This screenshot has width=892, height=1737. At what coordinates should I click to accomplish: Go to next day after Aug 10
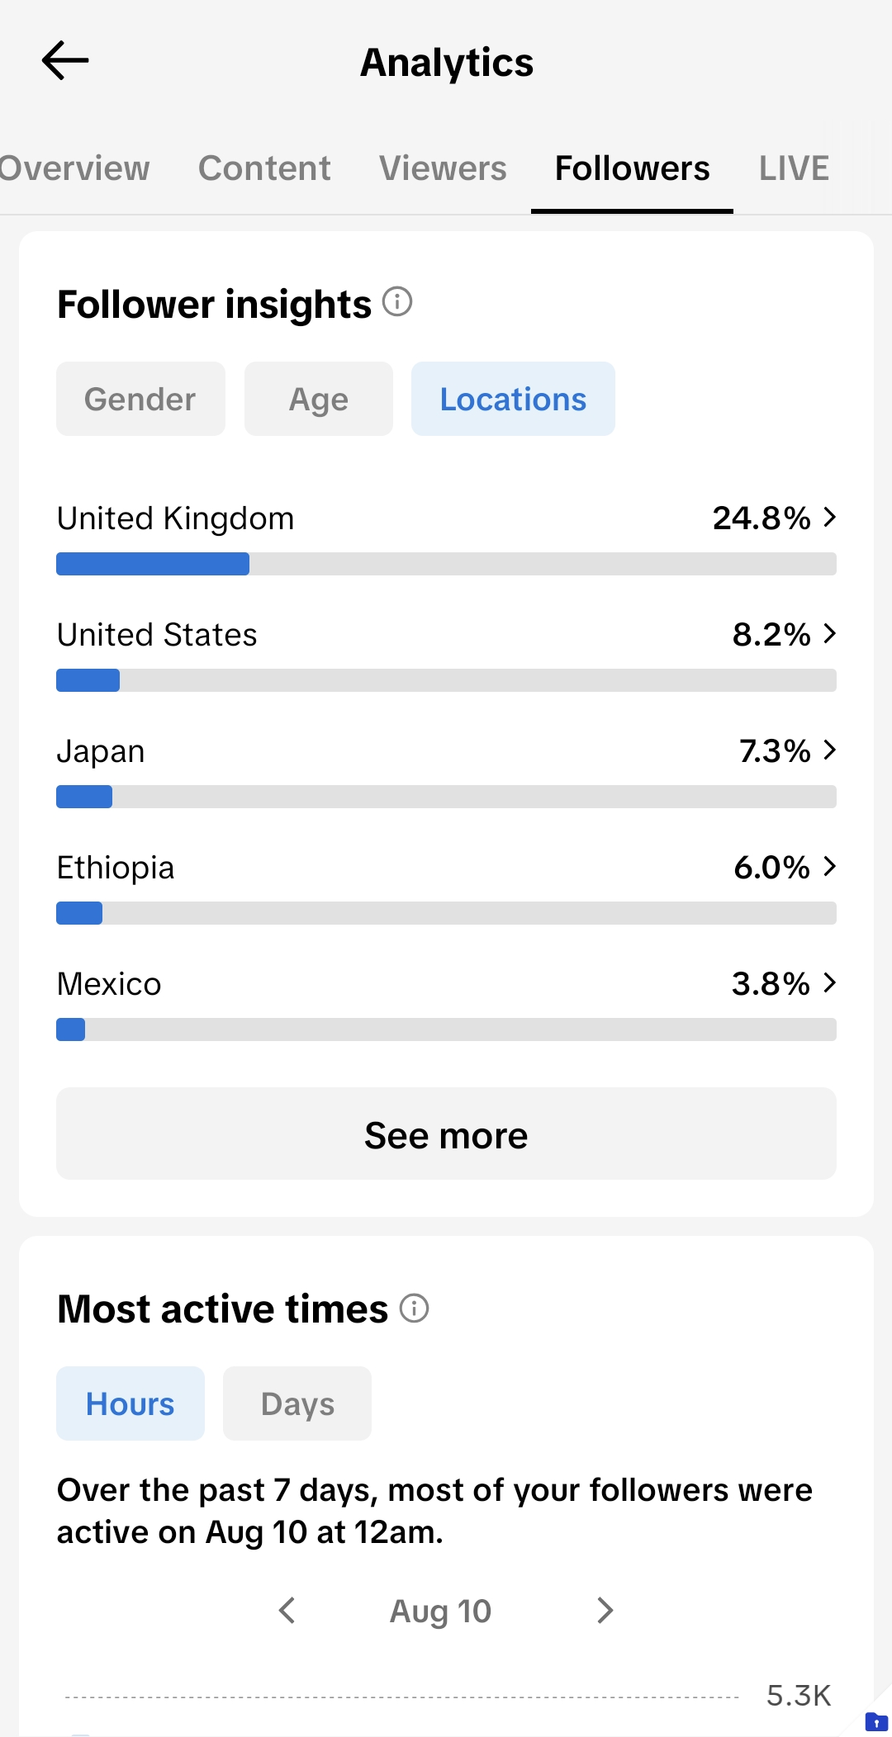pos(605,1610)
